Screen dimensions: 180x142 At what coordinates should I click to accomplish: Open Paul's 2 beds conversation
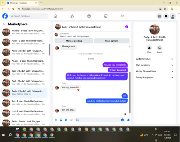(24, 82)
